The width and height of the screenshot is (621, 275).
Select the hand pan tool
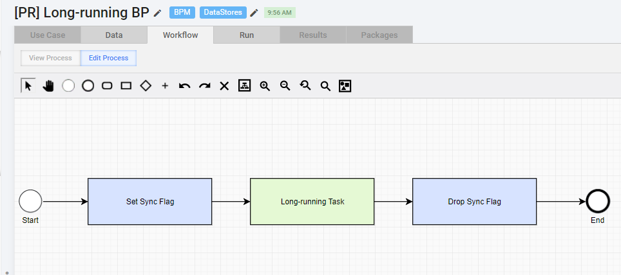click(48, 85)
